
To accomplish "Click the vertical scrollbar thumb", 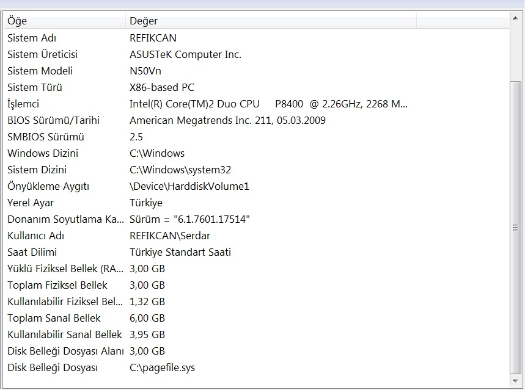I will tap(516, 227).
